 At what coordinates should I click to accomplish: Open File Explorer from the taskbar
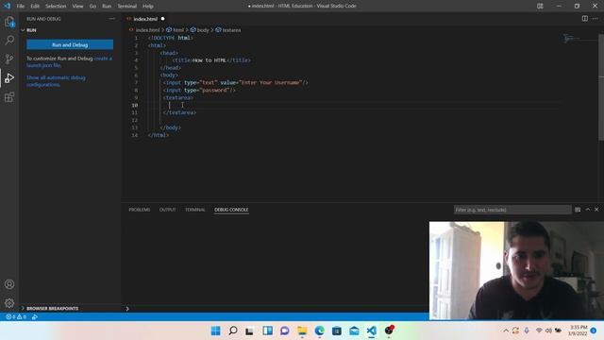(302, 331)
